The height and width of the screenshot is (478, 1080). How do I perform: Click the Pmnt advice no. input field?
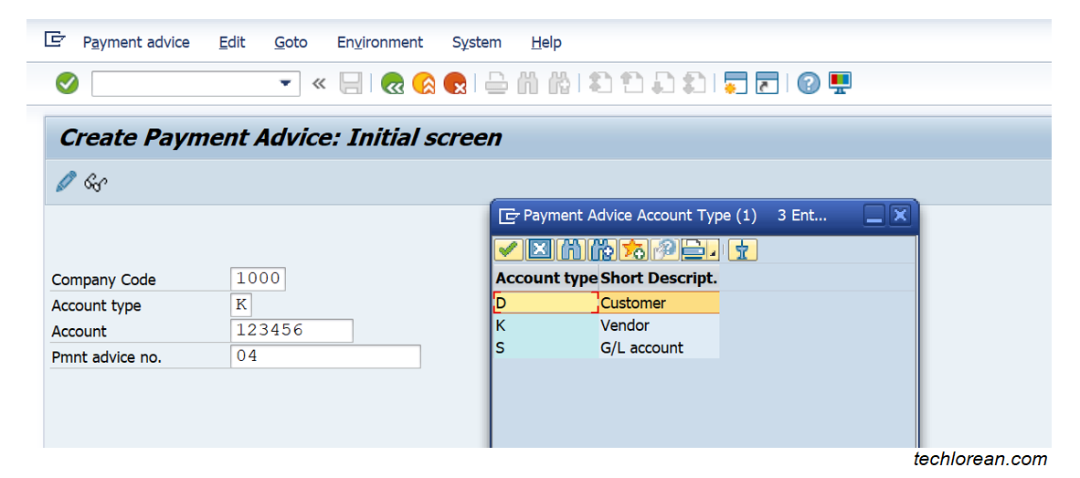pyautogui.click(x=325, y=356)
